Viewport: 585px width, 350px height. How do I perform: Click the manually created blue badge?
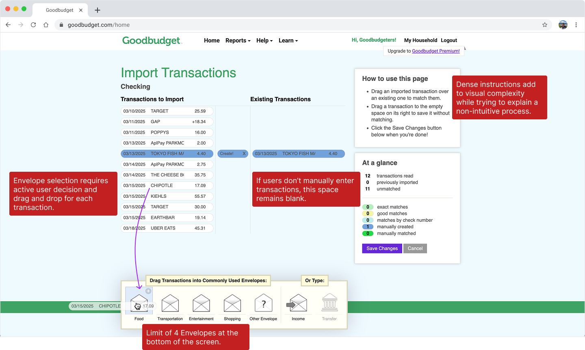click(x=368, y=227)
